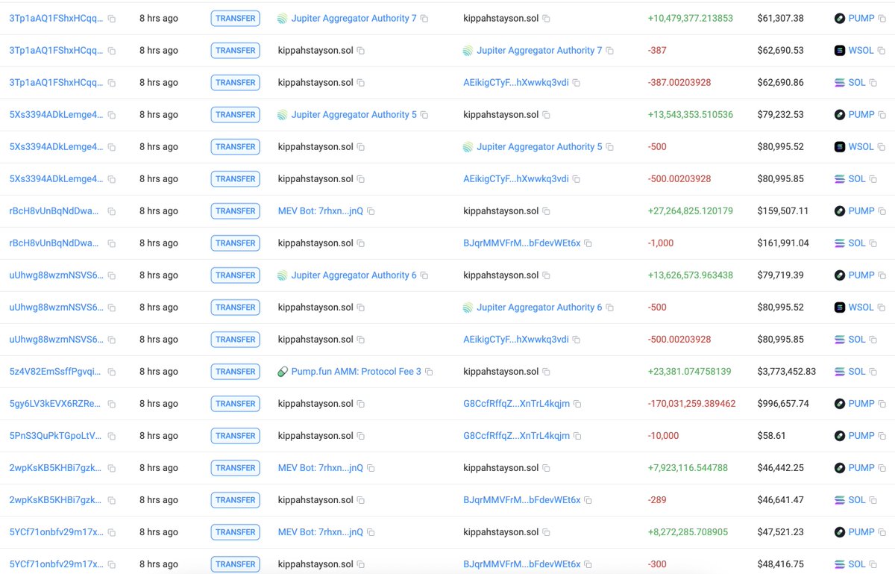This screenshot has height=574, width=895.
Task: Copy Jupiter Aggregator Authority 5 recipient address, WSOL row
Action: pyautogui.click(x=609, y=147)
